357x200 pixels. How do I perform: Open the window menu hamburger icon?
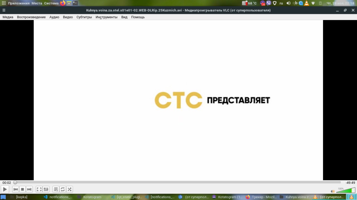4,10
